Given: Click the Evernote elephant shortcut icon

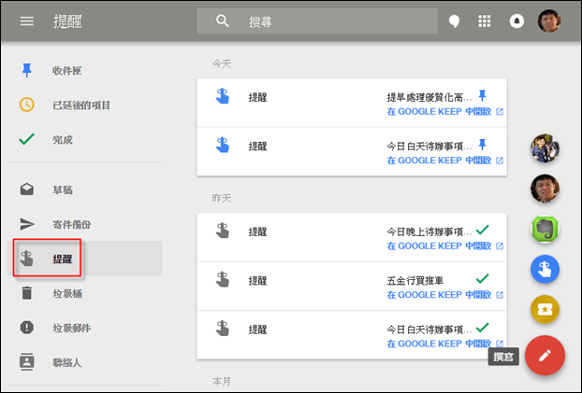Looking at the screenshot, I should 545,230.
